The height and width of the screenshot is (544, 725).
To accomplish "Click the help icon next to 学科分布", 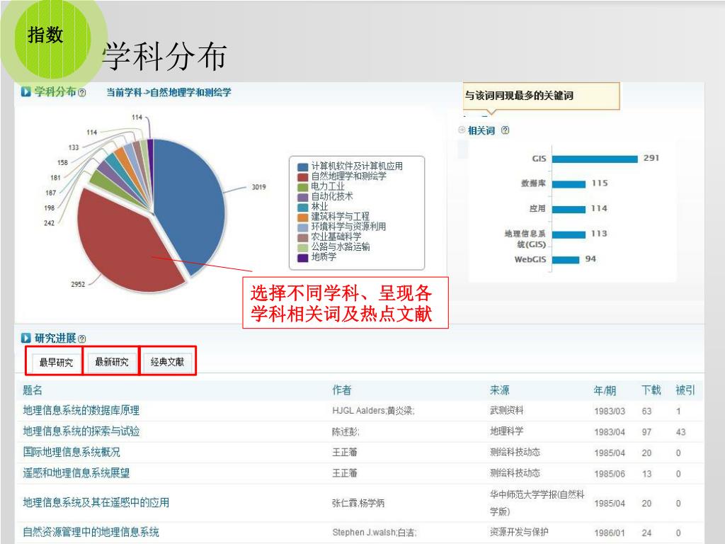I will tap(82, 93).
